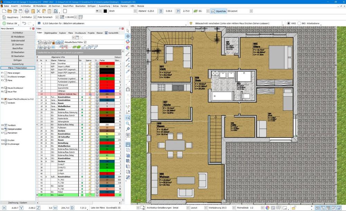Click the Hauptmenü home icon
The image size is (346, 211).
click(3, 17)
